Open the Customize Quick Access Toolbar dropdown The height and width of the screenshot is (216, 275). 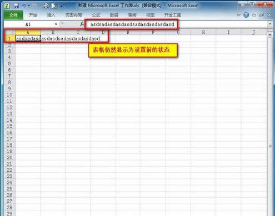point(62,6)
